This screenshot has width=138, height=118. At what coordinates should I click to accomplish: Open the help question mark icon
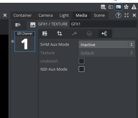(x=118, y=15)
